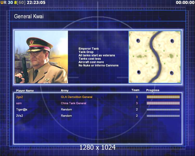Click China Tank General army entry
Screen dimensions: 195x156
[74, 103]
